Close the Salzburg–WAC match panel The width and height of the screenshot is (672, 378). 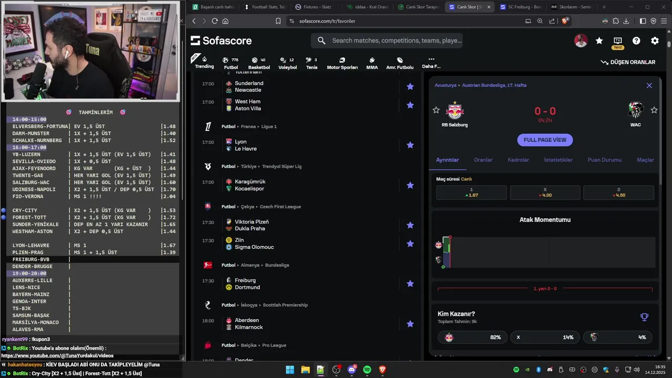coord(649,85)
